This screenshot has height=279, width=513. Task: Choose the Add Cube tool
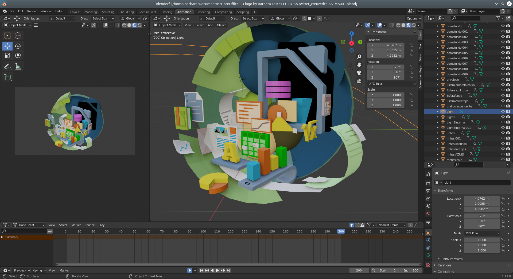7,77
